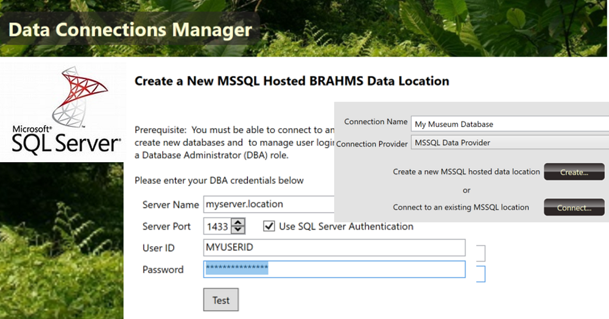Viewport: 609px width, 319px height.
Task: Click the Test button
Action: click(x=220, y=300)
